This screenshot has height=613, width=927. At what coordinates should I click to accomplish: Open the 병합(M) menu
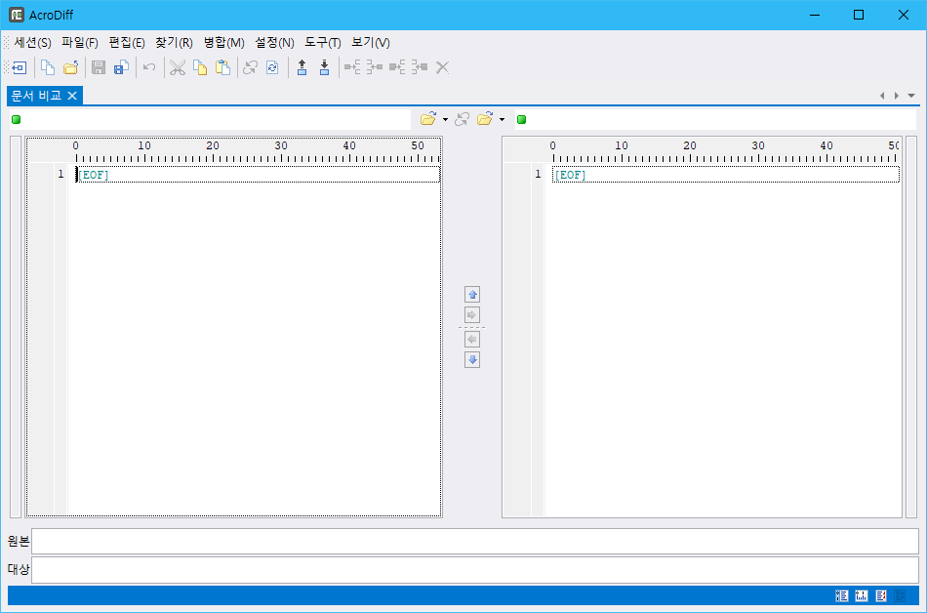(x=223, y=43)
